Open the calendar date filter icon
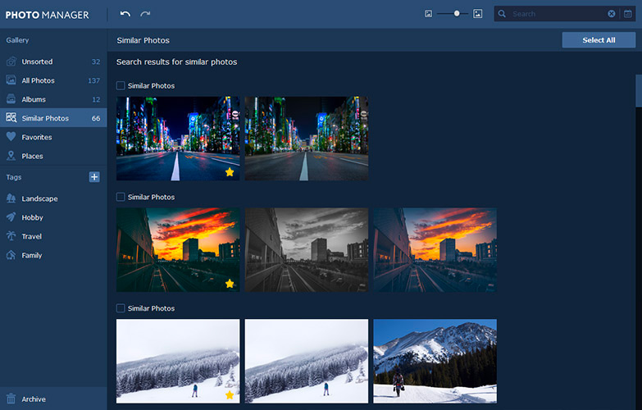 [628, 14]
